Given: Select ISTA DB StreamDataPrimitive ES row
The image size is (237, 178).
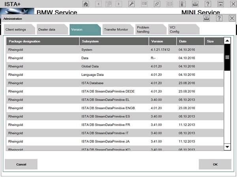Looking at the screenshot, I should click(115, 116).
